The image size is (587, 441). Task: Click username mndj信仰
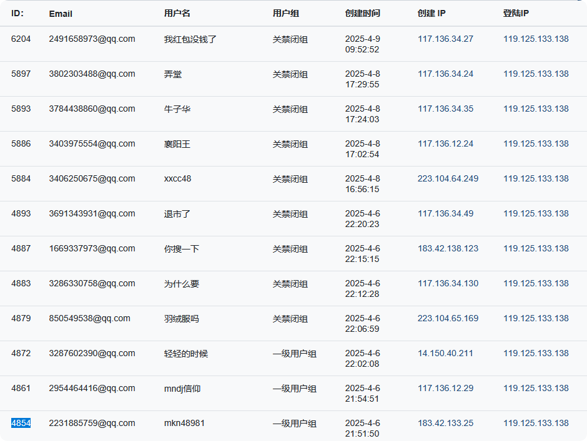coord(182,388)
